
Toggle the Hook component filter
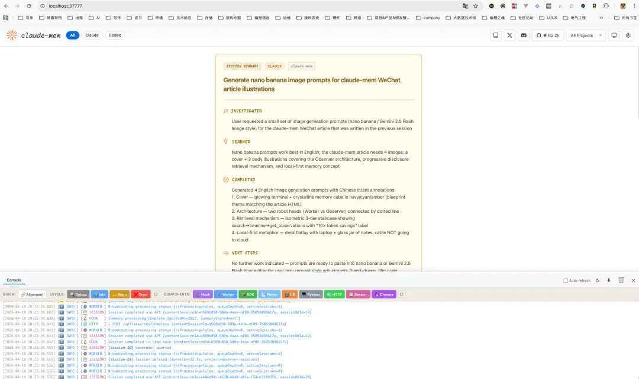202,294
